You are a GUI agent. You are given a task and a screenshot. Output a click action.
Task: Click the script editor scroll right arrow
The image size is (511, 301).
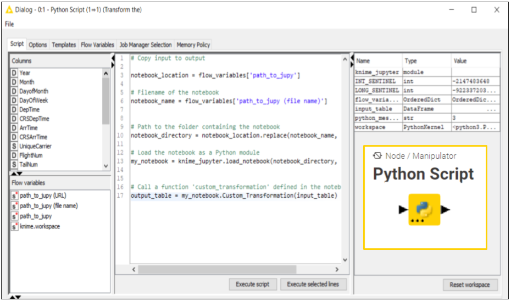tap(337, 269)
